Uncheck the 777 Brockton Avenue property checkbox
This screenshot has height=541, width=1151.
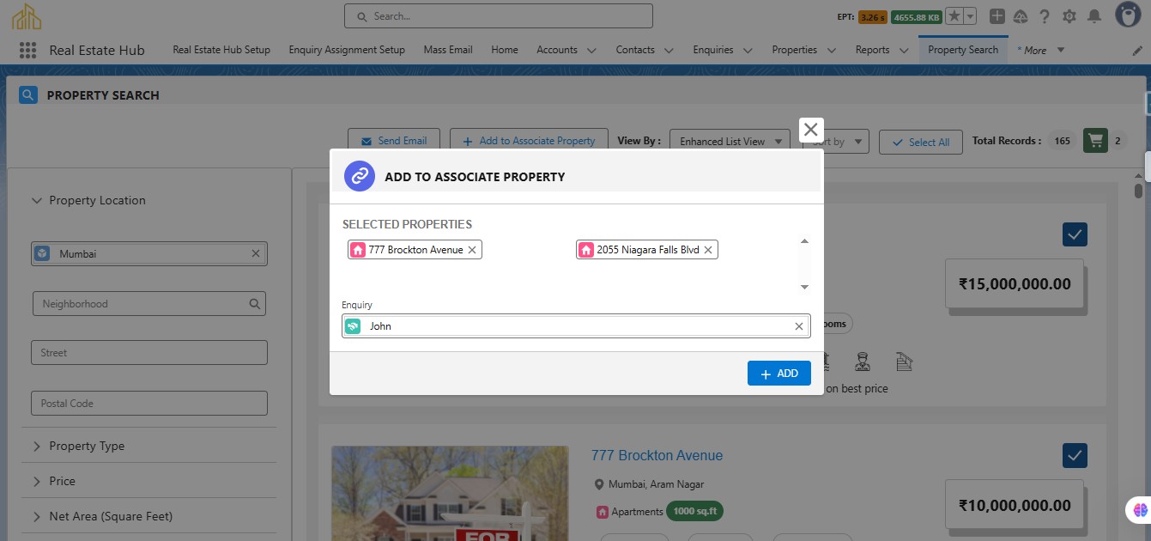1075,455
